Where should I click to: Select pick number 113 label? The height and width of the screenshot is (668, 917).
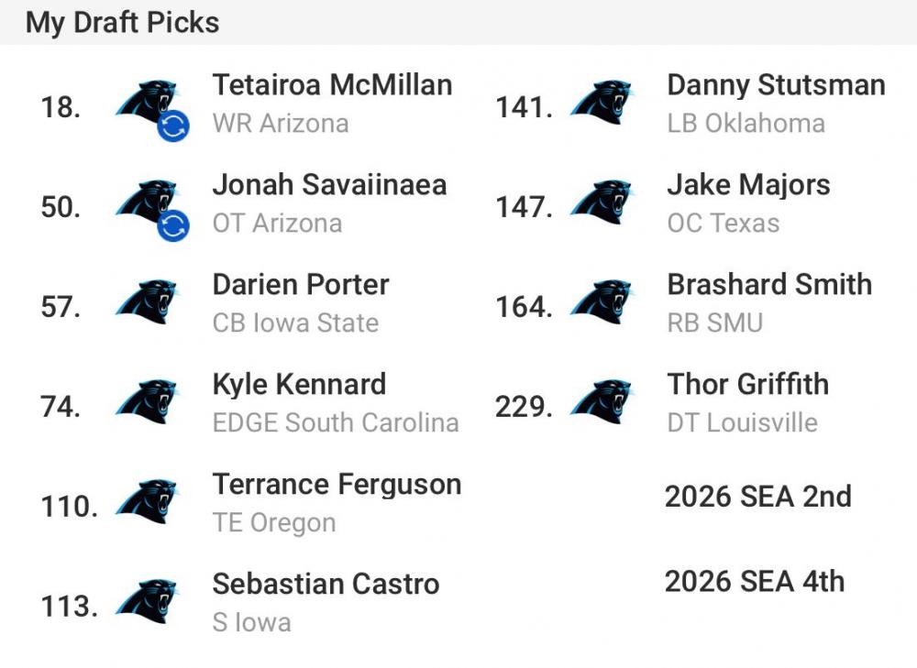coord(69,607)
